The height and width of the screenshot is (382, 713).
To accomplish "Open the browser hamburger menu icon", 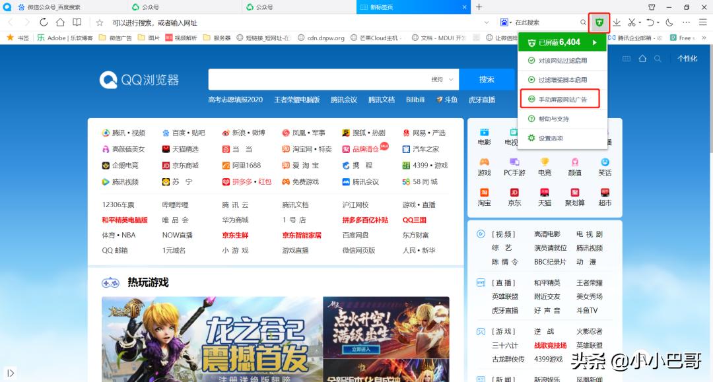I will tap(702, 22).
